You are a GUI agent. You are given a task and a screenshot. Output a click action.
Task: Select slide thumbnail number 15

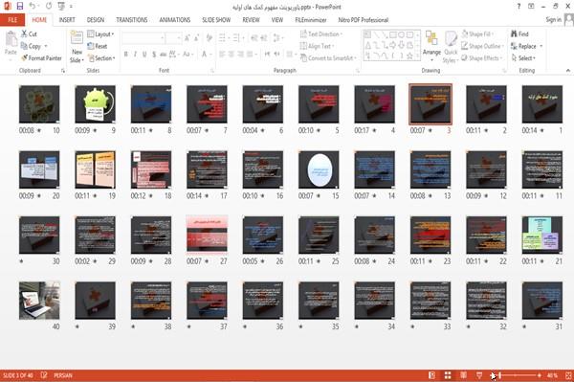point(319,169)
